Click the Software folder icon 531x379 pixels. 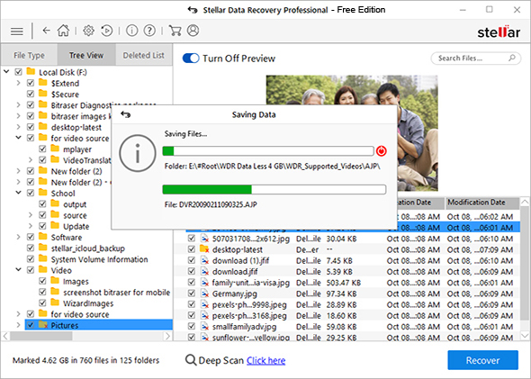pyautogui.click(x=43, y=237)
